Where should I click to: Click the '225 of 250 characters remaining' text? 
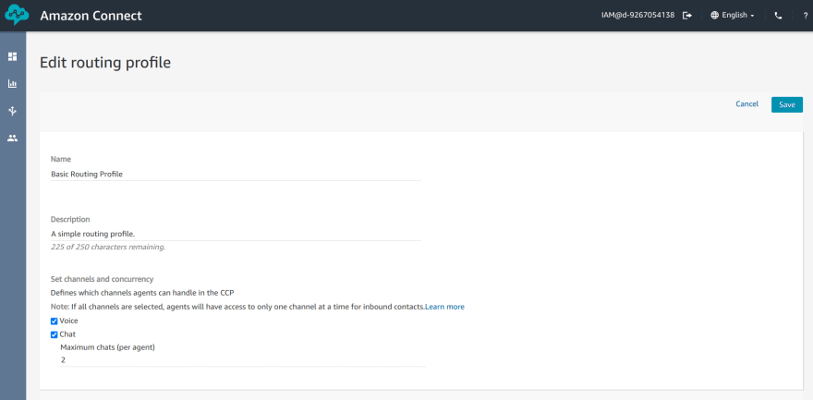(x=108, y=248)
